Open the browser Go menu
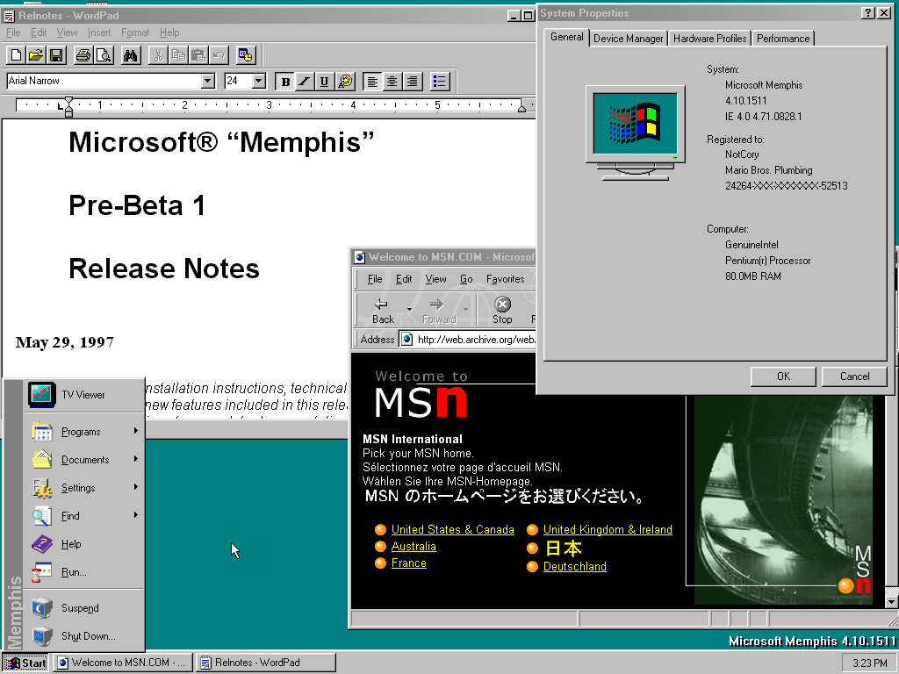The image size is (899, 674). point(466,279)
